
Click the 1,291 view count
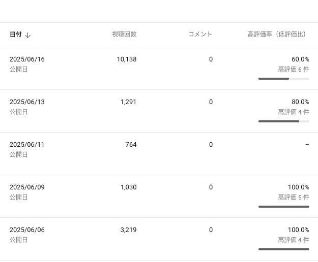128,102
